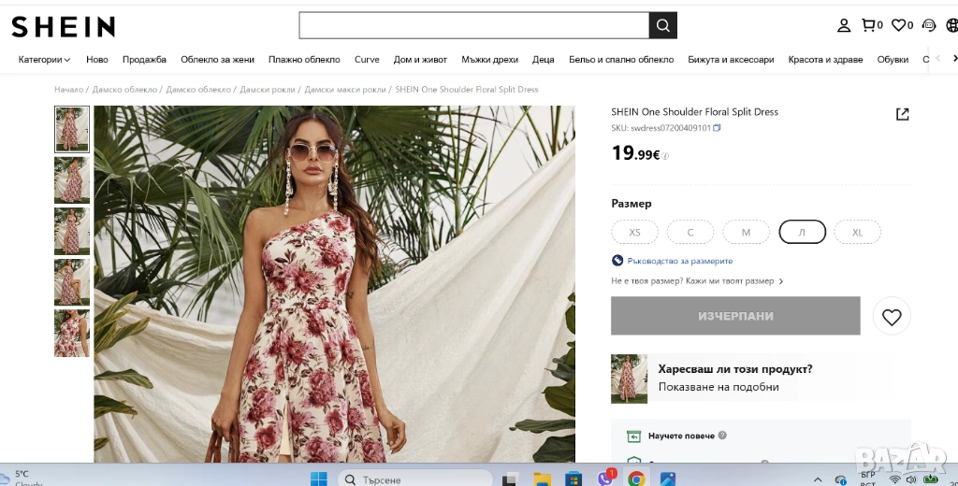Open Photos app in taskbar
This screenshot has height=486, width=958.
pyautogui.click(x=667, y=479)
